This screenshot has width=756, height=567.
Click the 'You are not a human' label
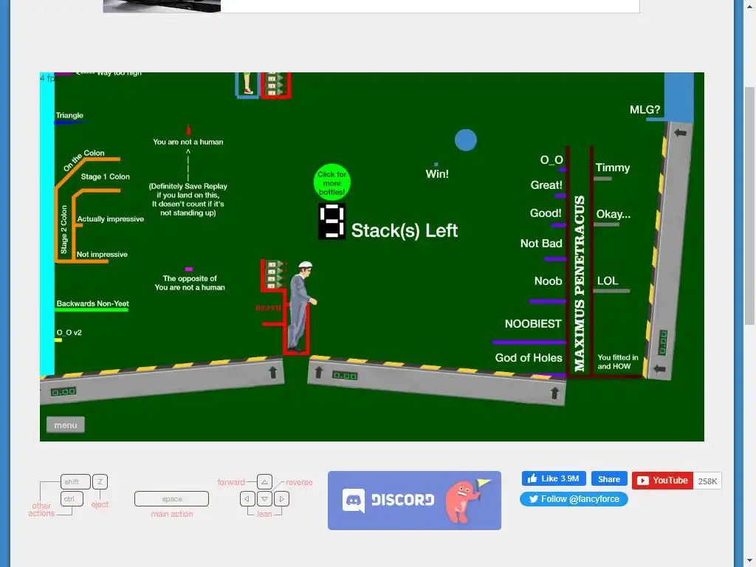188,142
